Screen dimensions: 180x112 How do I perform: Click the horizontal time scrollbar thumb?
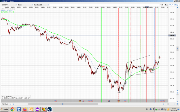click(x=63, y=104)
